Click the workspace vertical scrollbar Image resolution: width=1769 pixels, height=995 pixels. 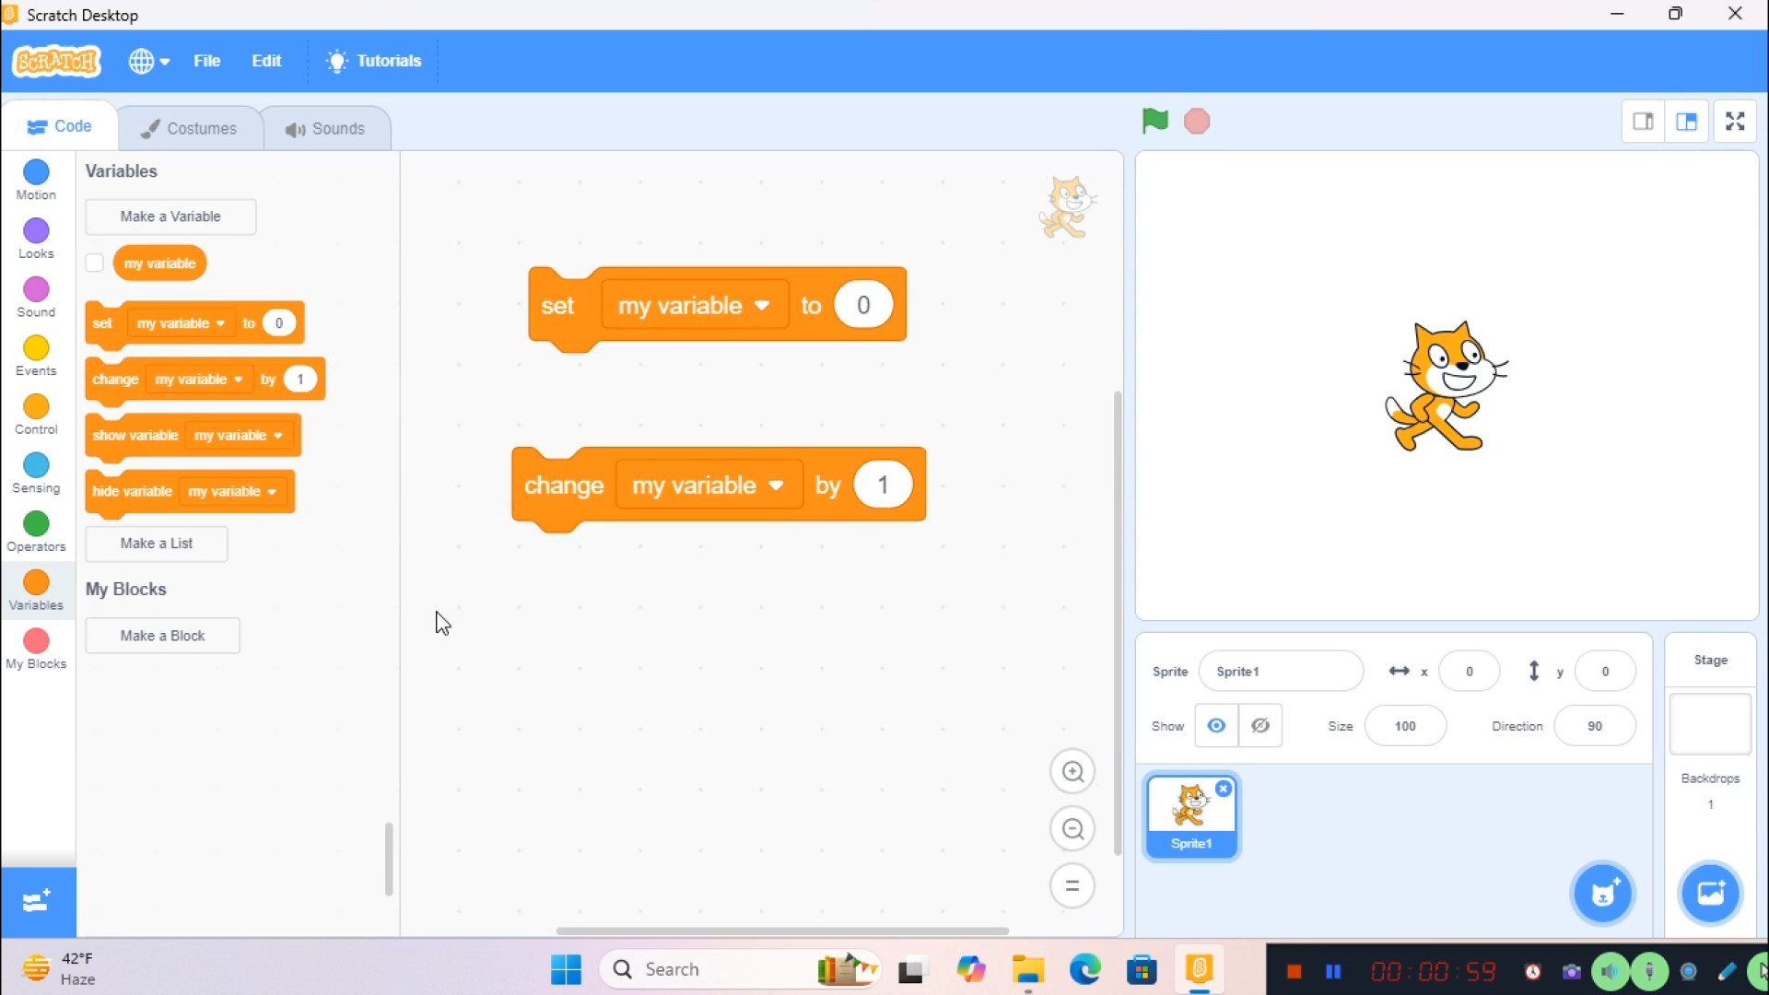pyautogui.click(x=1118, y=624)
